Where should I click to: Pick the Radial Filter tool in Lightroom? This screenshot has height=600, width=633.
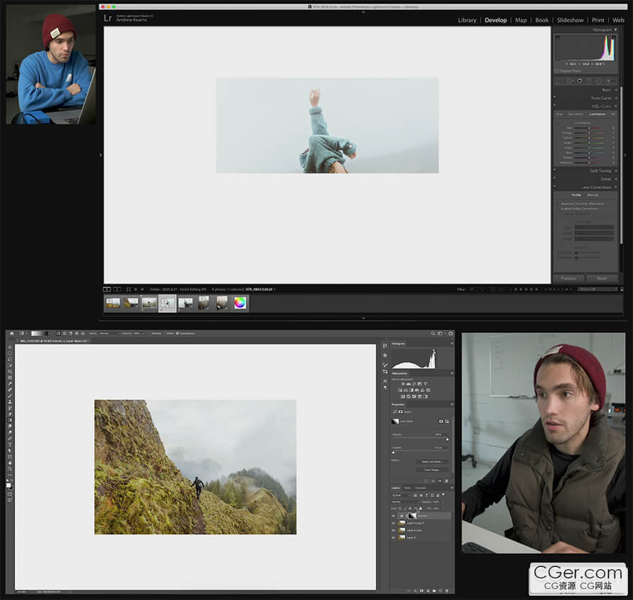[x=599, y=81]
